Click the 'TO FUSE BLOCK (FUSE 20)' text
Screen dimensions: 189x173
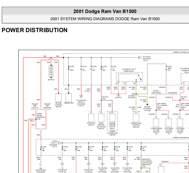click(89, 170)
